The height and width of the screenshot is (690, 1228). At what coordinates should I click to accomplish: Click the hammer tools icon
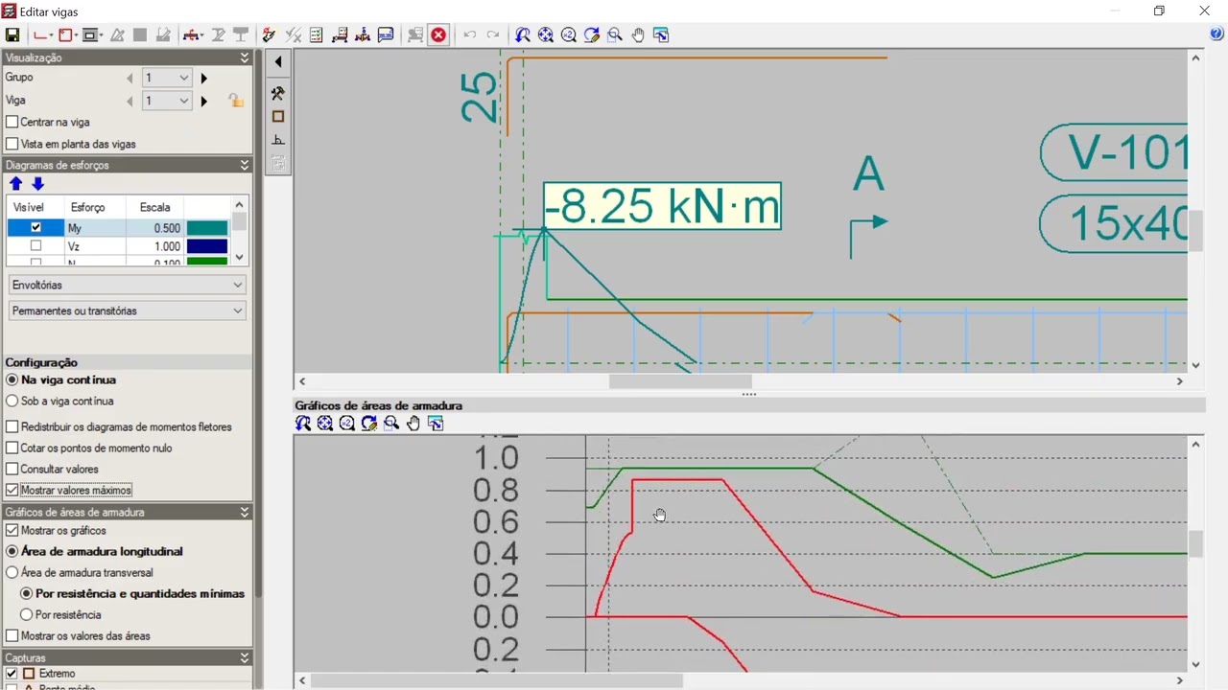tap(278, 94)
